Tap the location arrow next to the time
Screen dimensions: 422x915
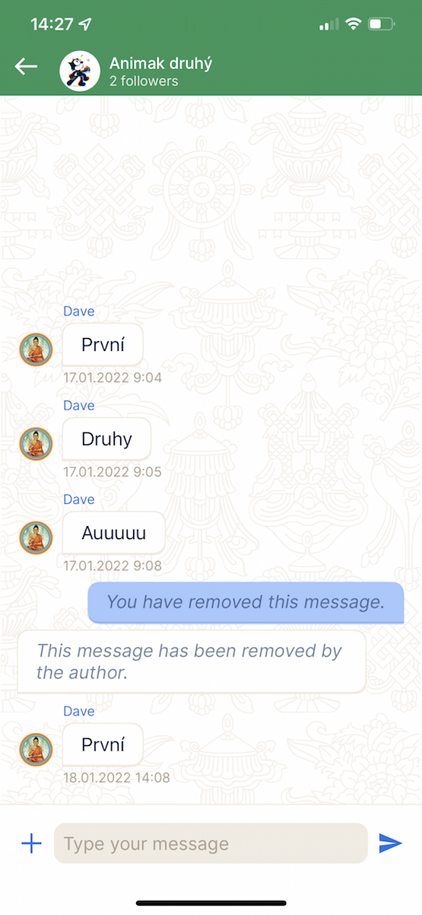coord(85,24)
